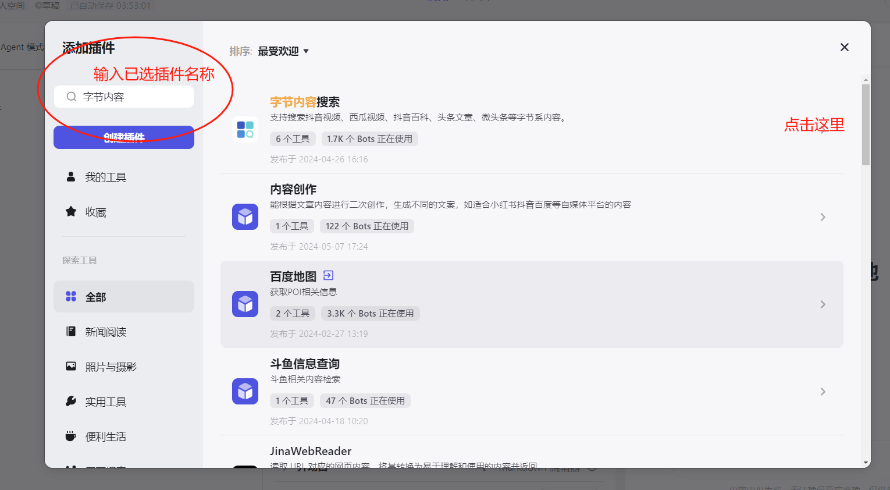Screen dimensions: 890x490
Task: Expand the 斗鱼信息查询 plugin chevron
Action: coord(823,392)
